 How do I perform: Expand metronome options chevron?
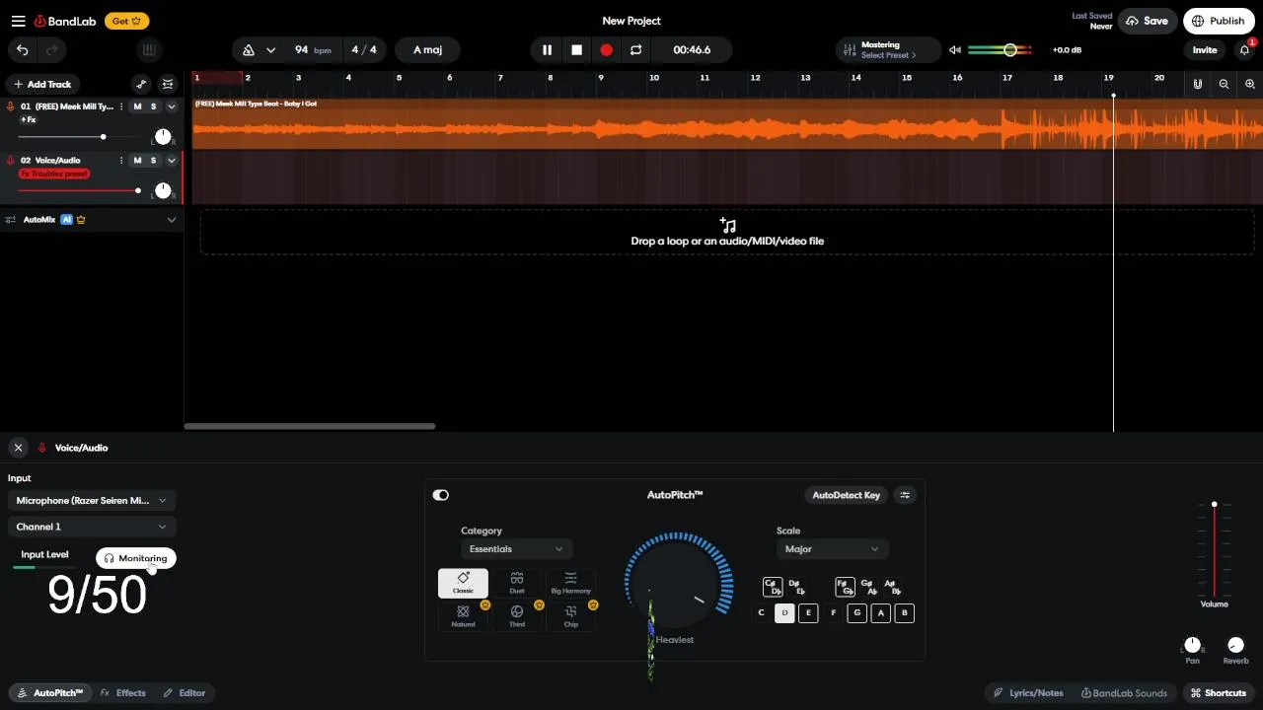(270, 50)
